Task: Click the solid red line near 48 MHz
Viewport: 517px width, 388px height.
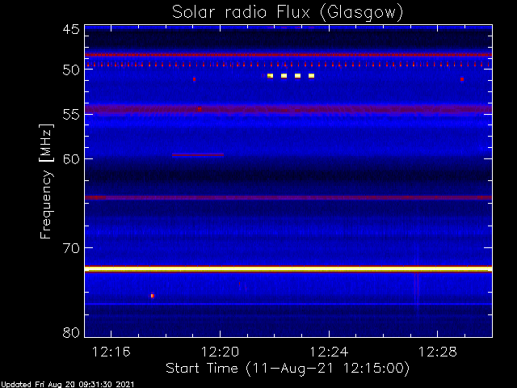Action: [x=288, y=55]
